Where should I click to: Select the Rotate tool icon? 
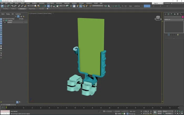tap(52, 6)
